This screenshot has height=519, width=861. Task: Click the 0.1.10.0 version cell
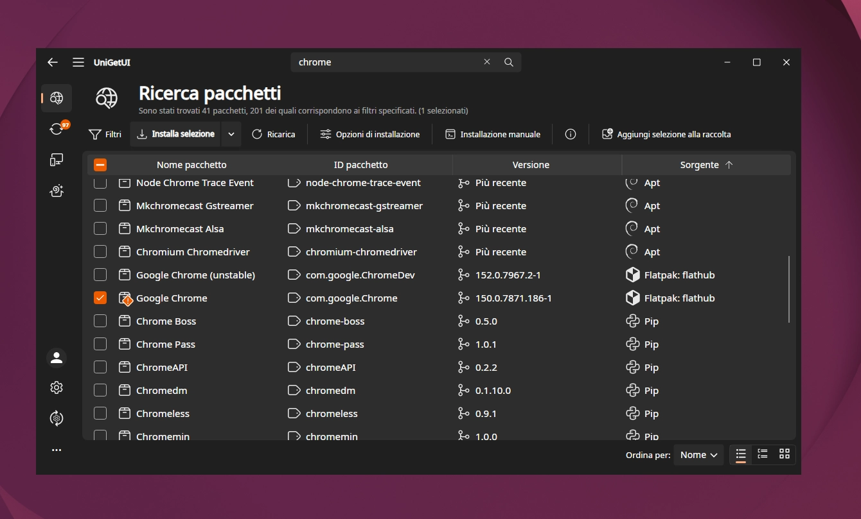[x=493, y=391]
